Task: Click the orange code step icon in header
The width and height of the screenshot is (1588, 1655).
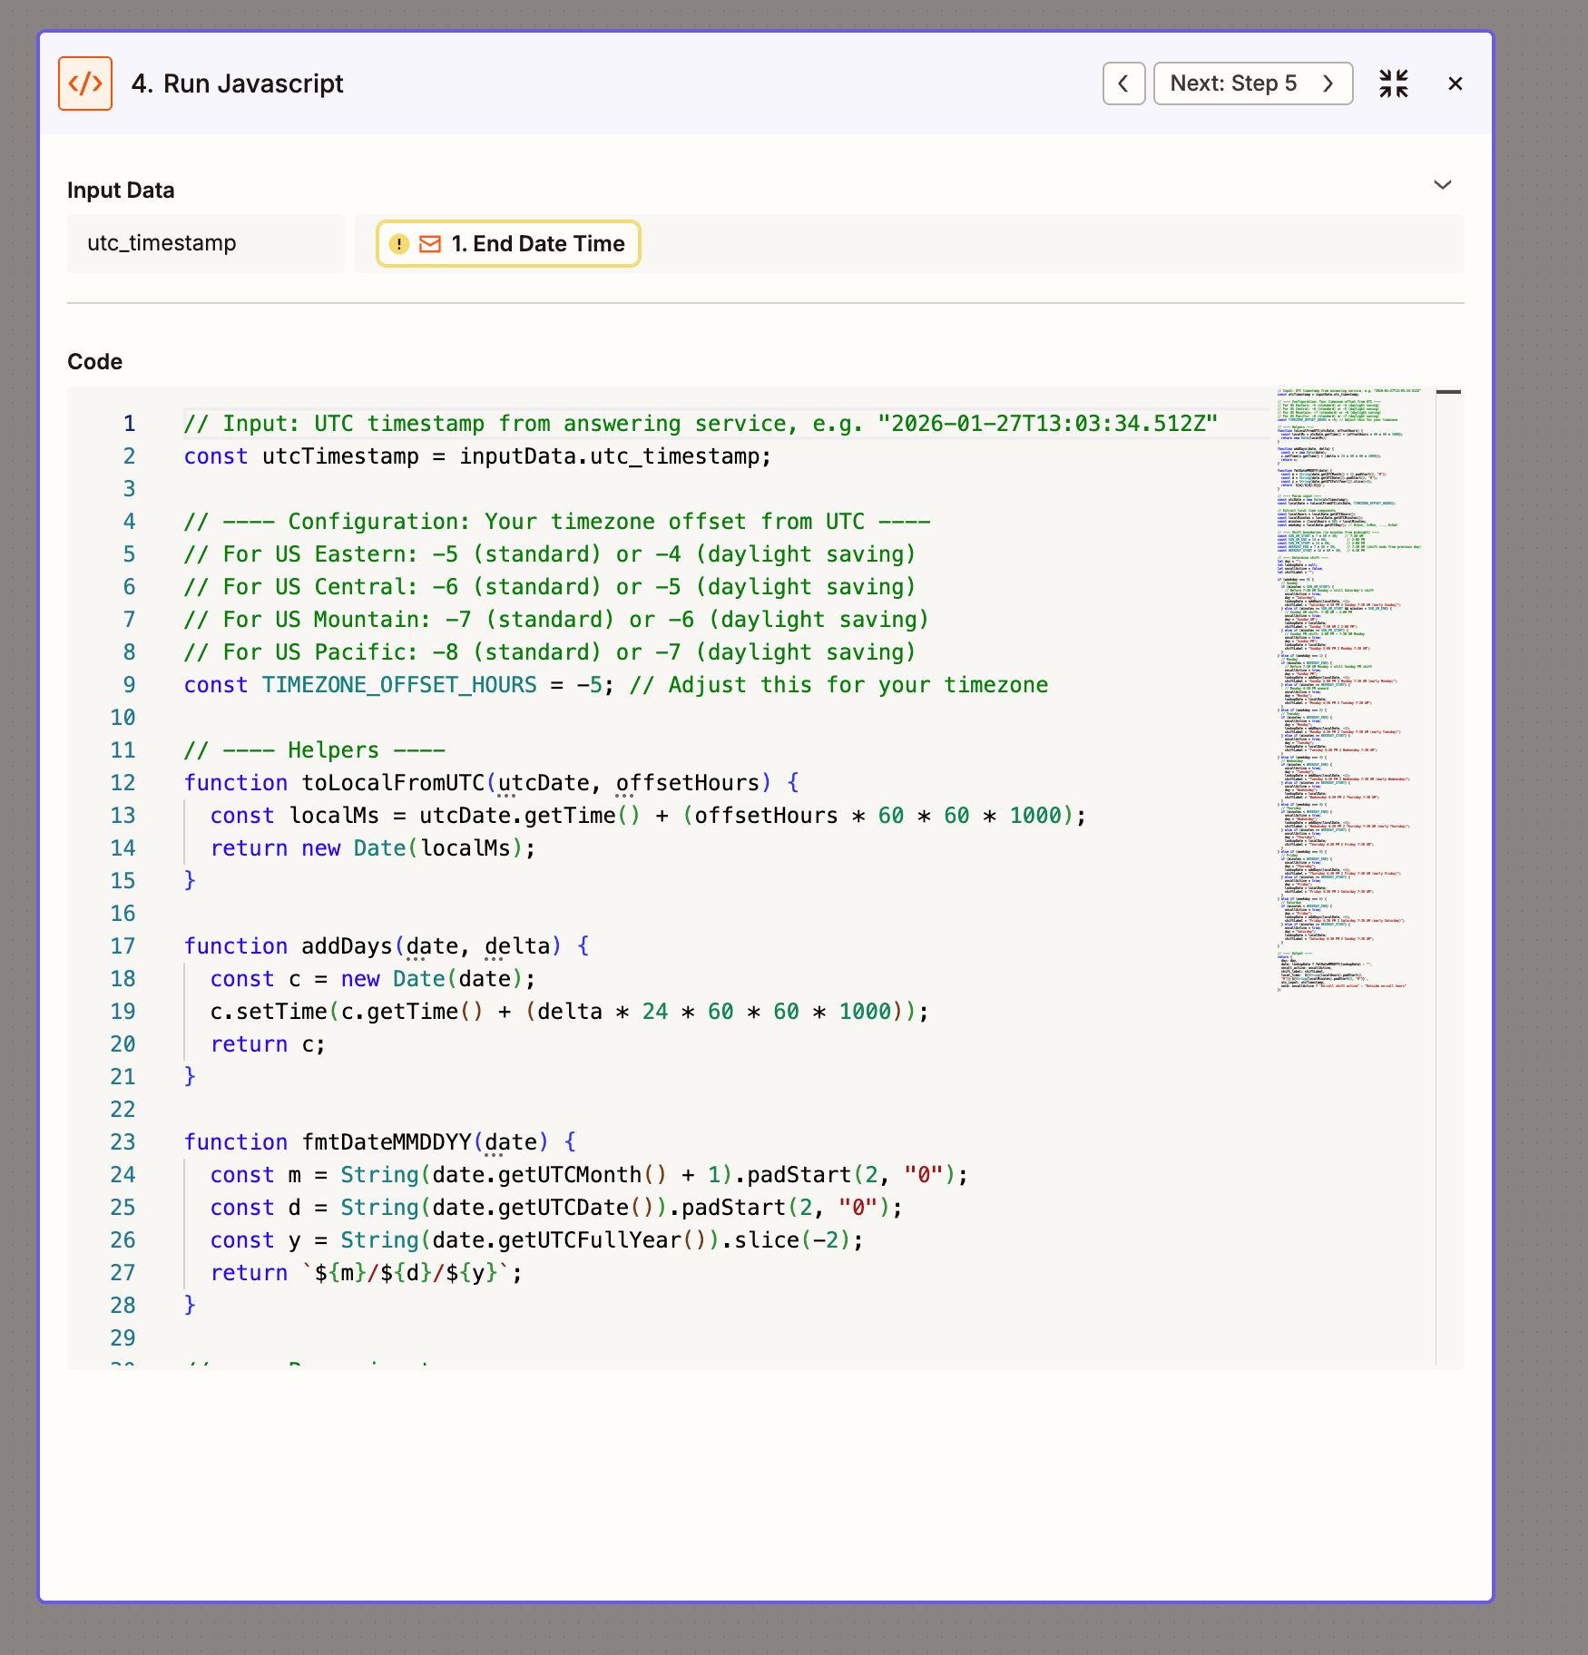Action: click(x=84, y=83)
